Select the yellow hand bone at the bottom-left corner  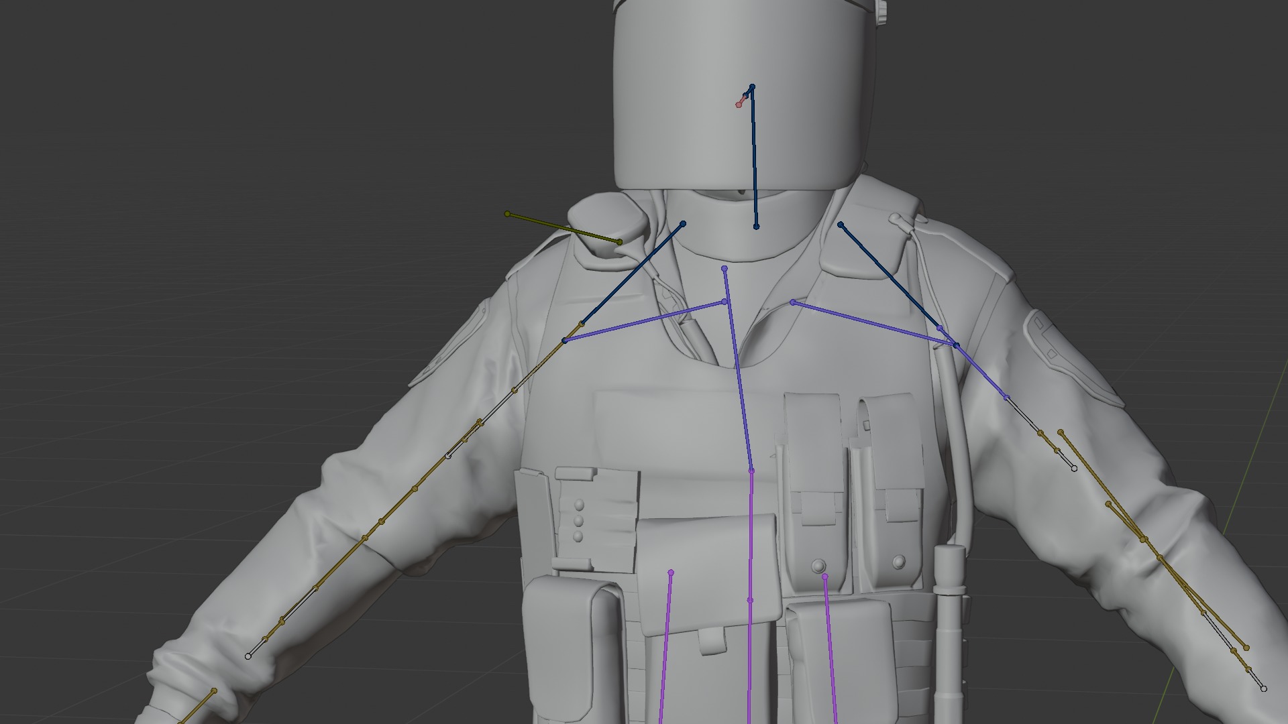point(197,707)
